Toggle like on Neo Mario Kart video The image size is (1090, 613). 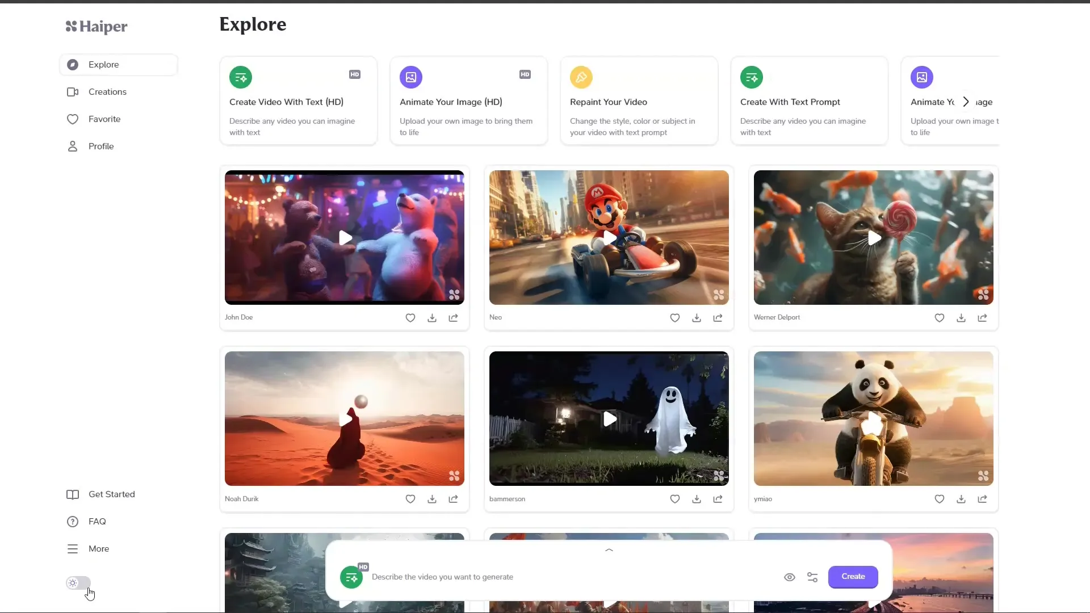point(674,317)
